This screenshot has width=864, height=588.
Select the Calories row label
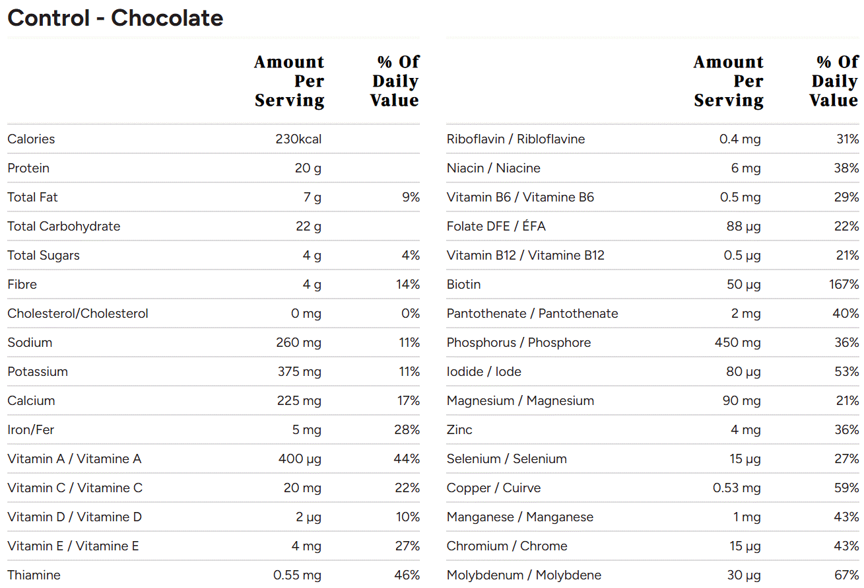tap(31, 139)
